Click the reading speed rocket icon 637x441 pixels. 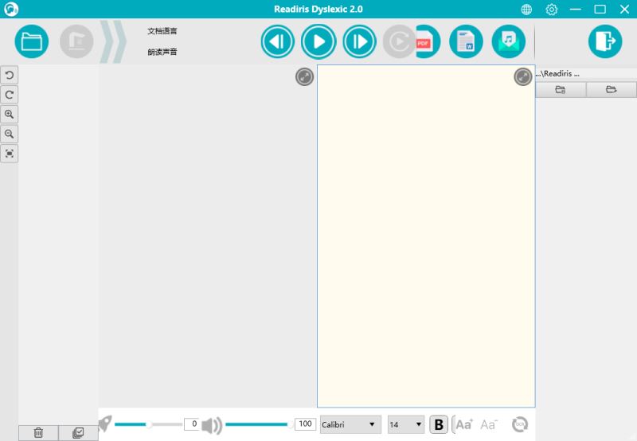click(105, 424)
